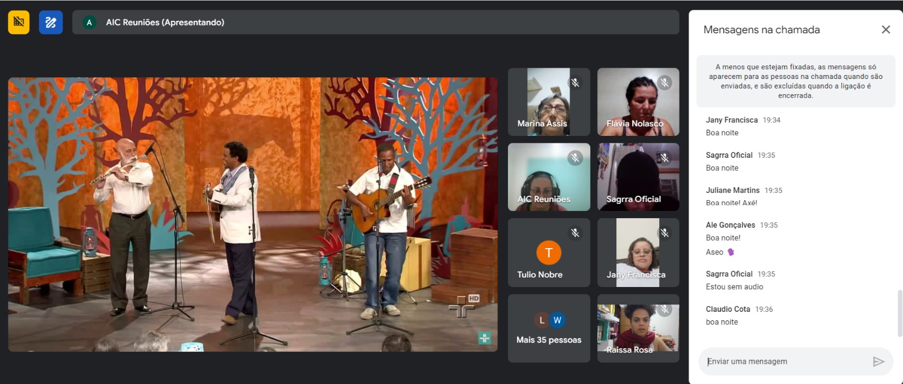Click Claudio Cota's name in chat

tap(727, 309)
